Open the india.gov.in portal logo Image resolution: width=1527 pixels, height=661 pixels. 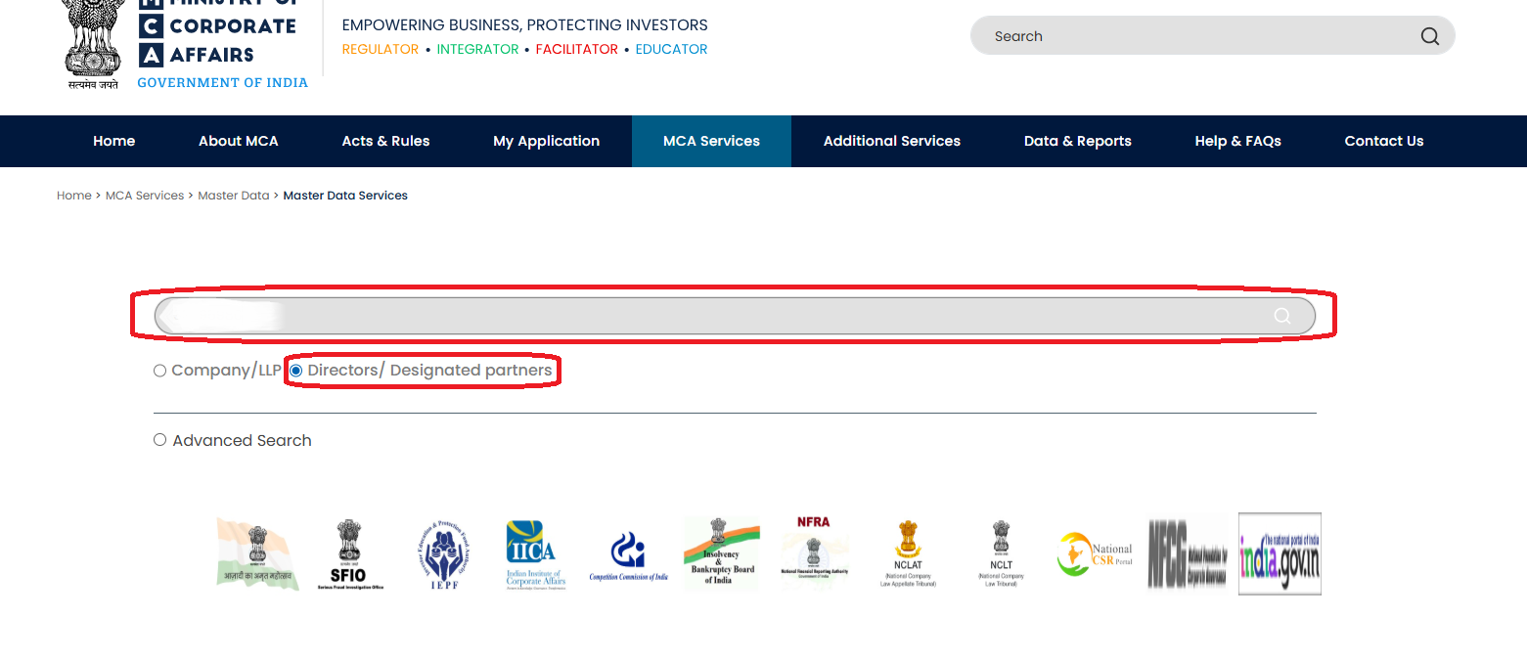(1280, 553)
